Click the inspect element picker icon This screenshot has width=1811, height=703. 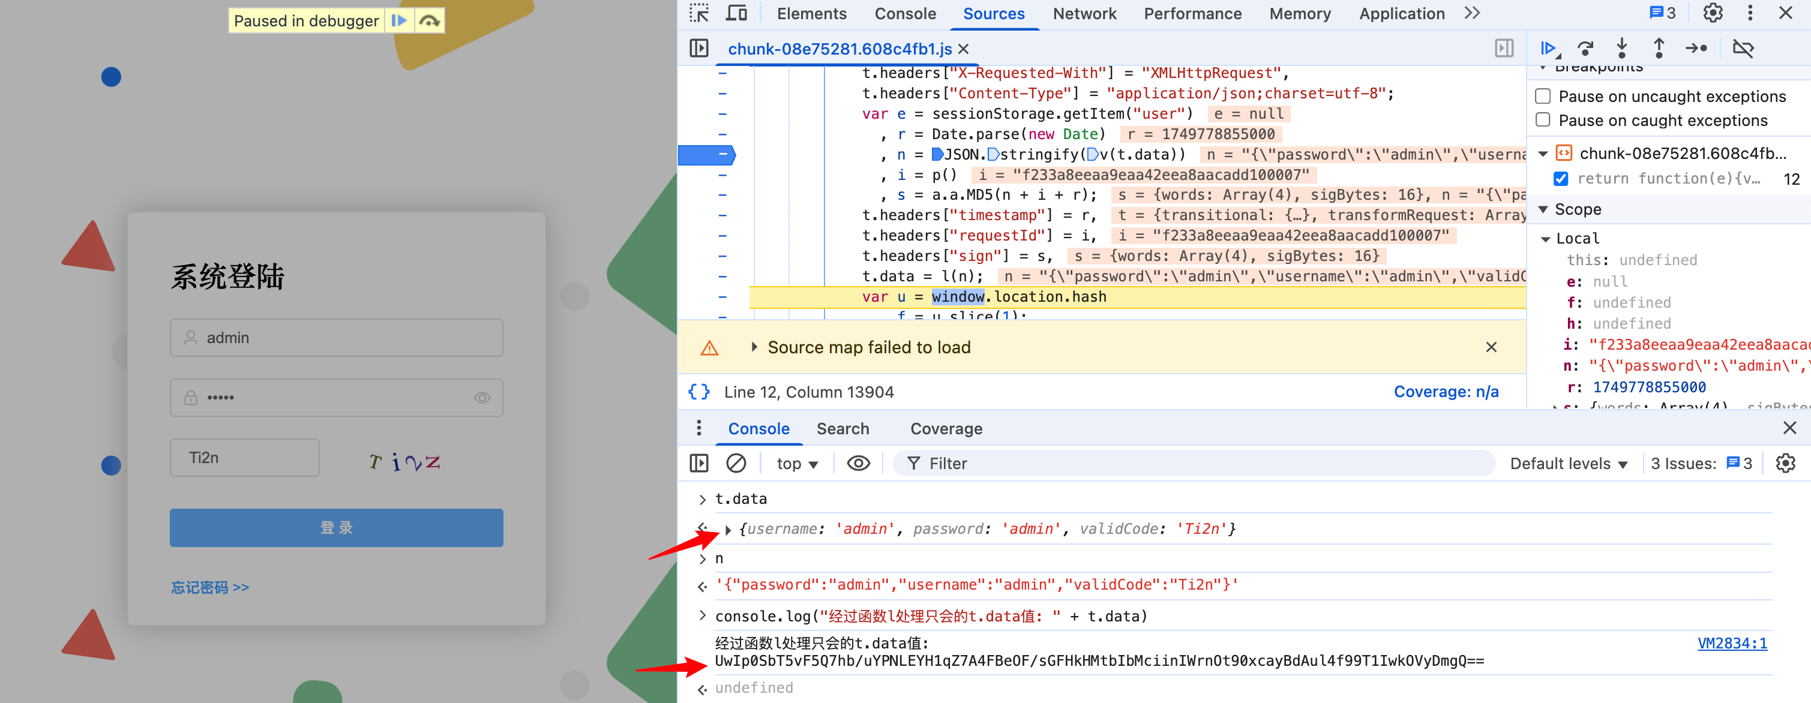699,13
